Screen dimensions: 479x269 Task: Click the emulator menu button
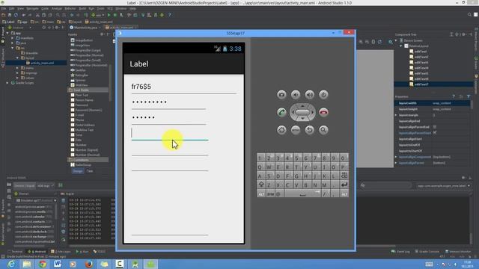[296, 130]
